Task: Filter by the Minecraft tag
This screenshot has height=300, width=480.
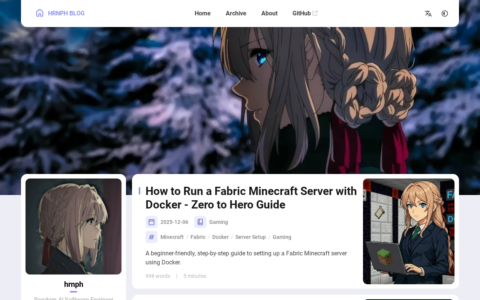Action: coord(172,237)
